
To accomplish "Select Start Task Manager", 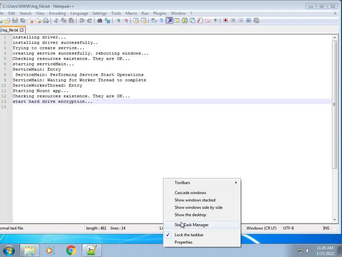I will [x=202, y=225].
